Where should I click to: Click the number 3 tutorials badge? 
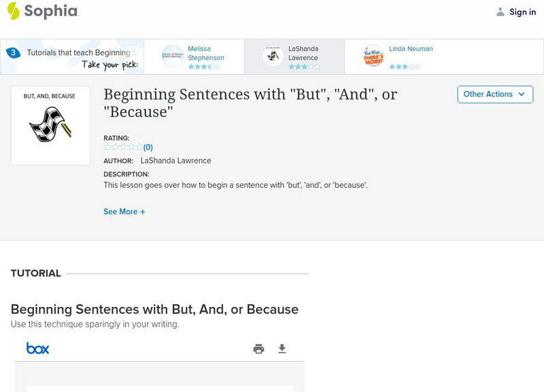coord(12,52)
